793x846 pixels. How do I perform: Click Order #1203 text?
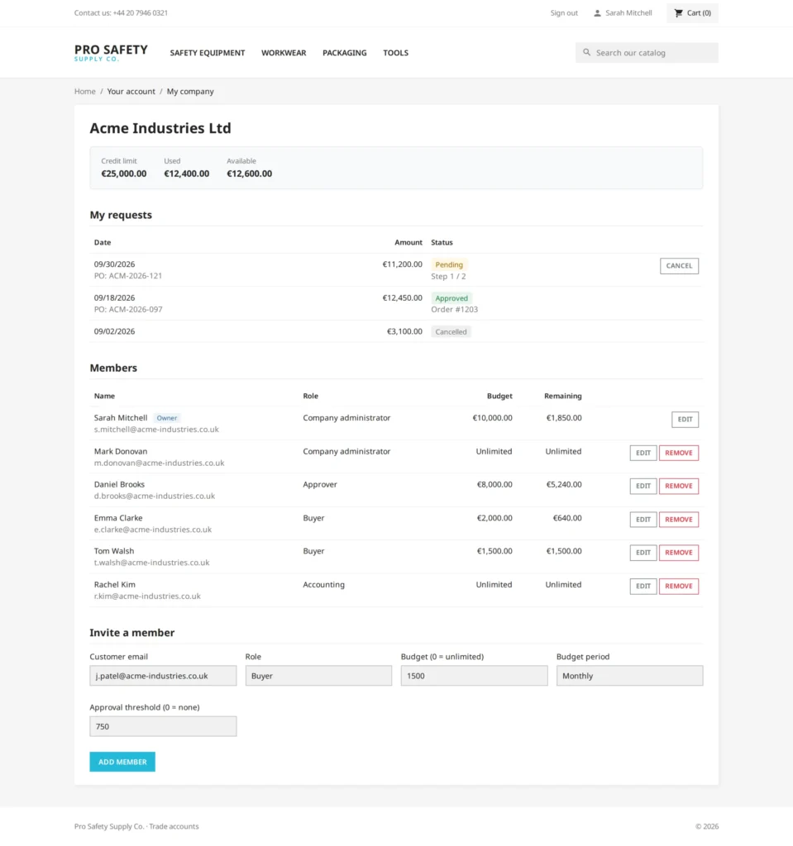tap(454, 309)
